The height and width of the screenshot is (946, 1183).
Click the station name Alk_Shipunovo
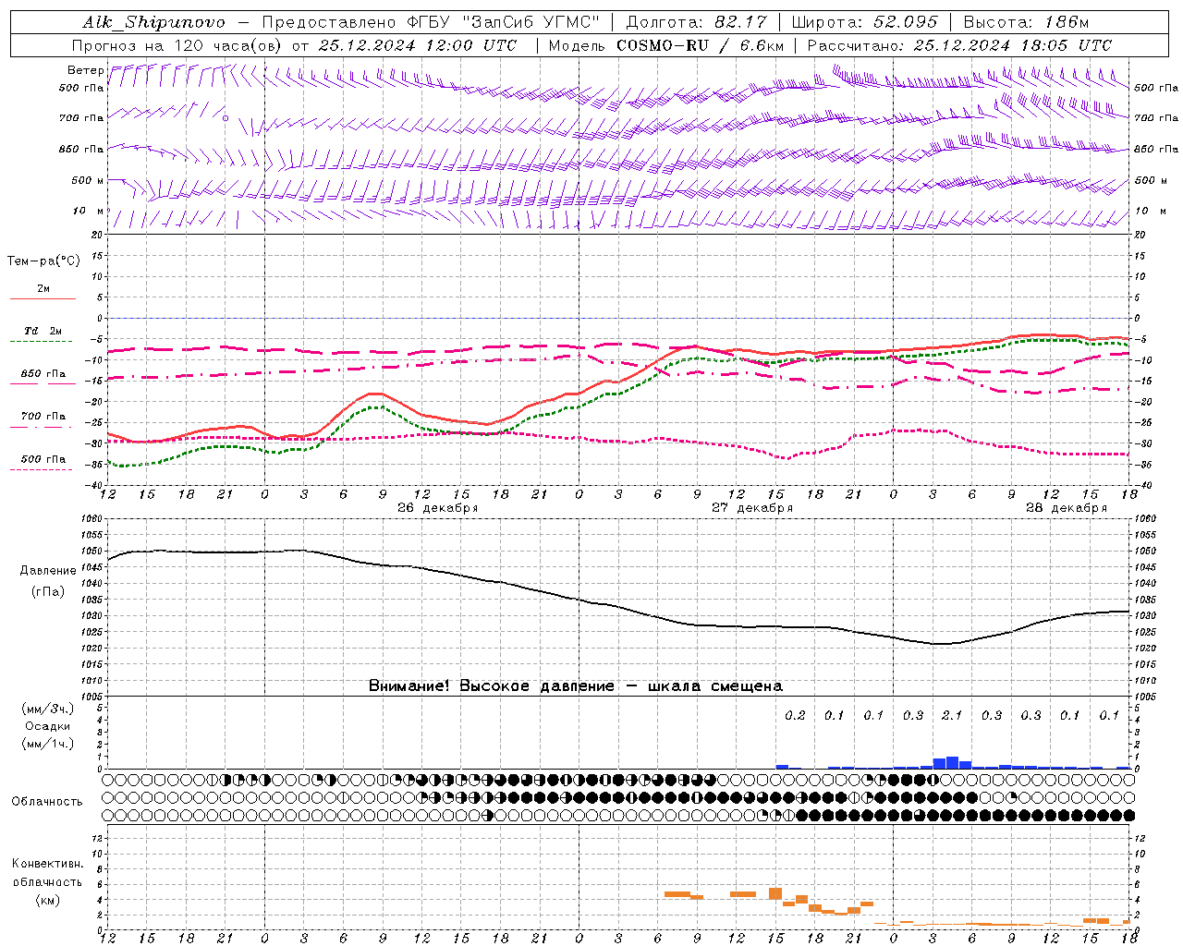pos(153,22)
